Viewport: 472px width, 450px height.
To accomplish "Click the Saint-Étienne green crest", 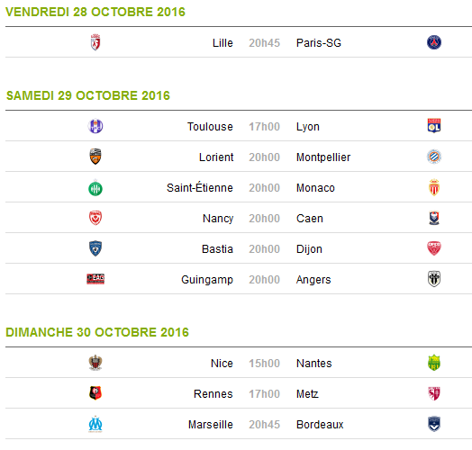I will (x=95, y=188).
